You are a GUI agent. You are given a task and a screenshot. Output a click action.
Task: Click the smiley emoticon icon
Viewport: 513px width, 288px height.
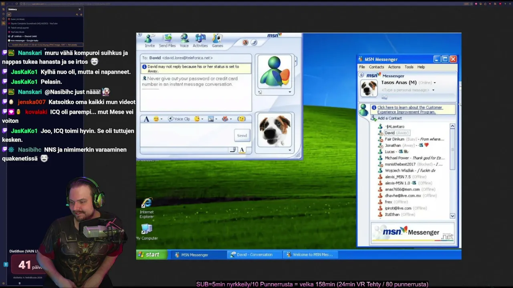pyautogui.click(x=156, y=119)
